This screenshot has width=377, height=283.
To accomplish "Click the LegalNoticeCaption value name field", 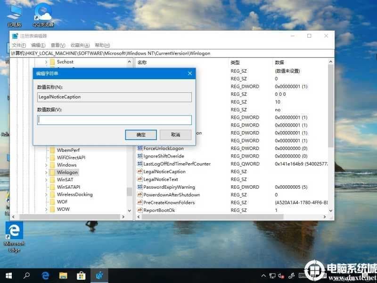I will click(x=115, y=97).
